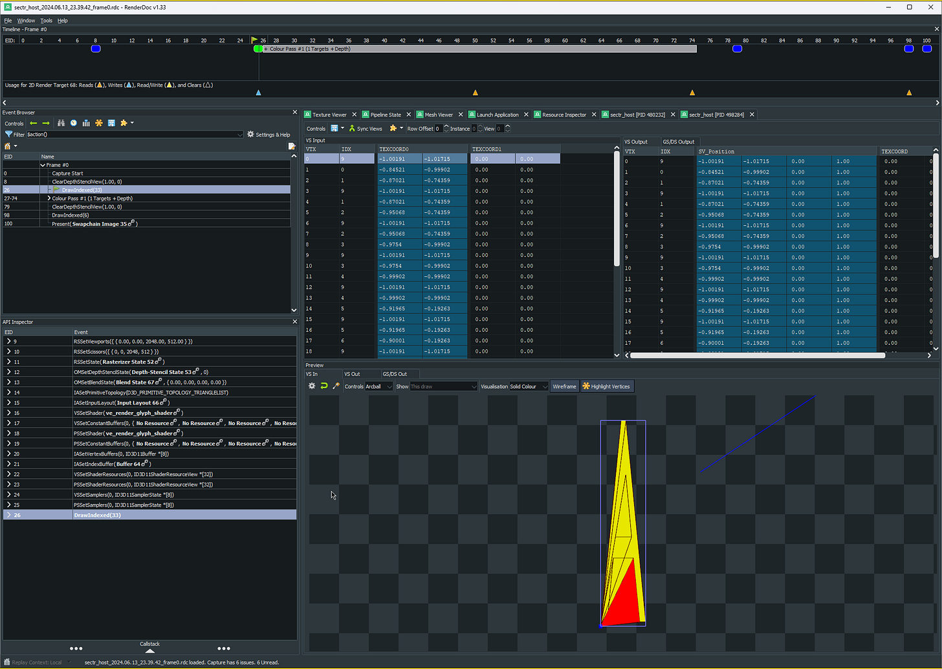Switch to the Pipeline State tab
This screenshot has width=942, height=669.
(386, 115)
